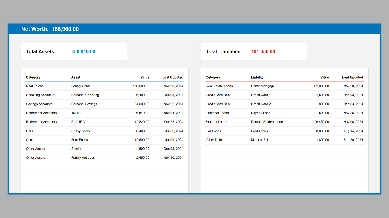Viewport: 389px width, 218px height.
Task: Click the Asset column header
Action: (x=76, y=77)
